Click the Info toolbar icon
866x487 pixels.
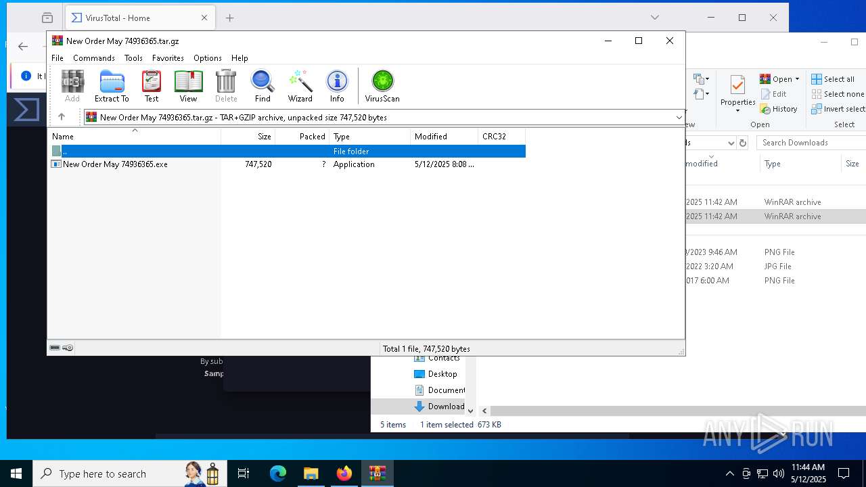pos(337,86)
